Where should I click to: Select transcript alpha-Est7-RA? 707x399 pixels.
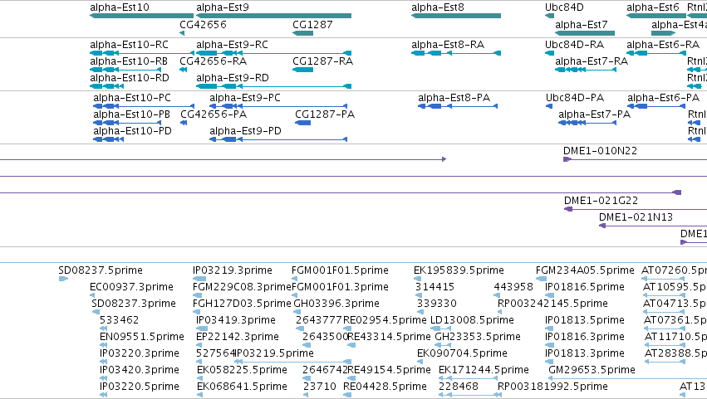[585, 70]
